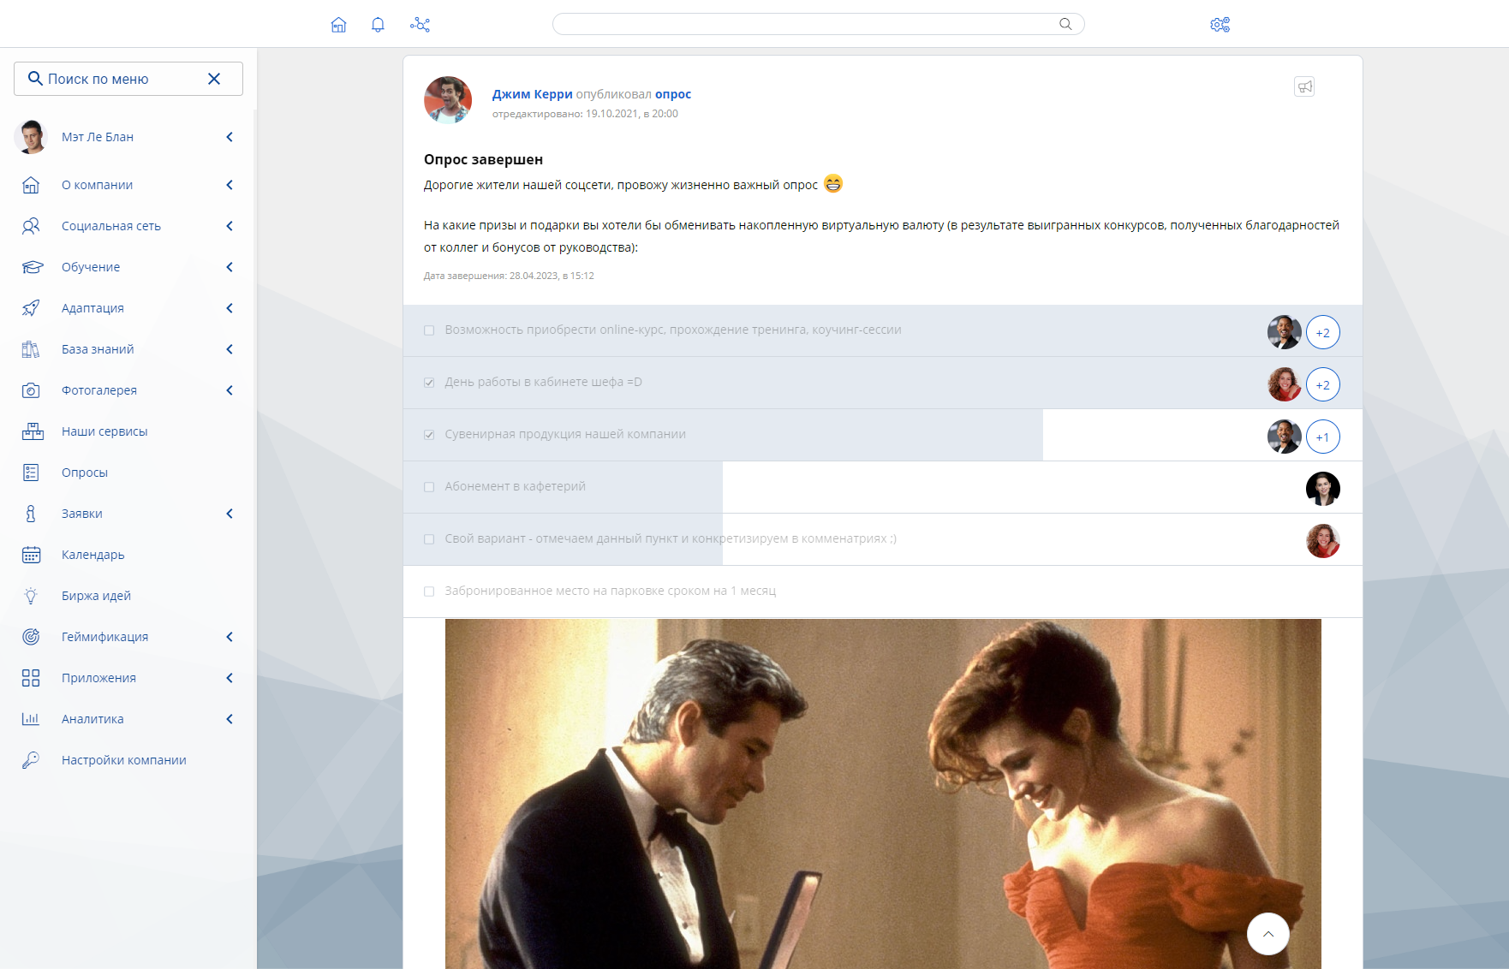The image size is (1509, 969).
Task: Expand the О компании submenu chevron
Action: (x=230, y=185)
